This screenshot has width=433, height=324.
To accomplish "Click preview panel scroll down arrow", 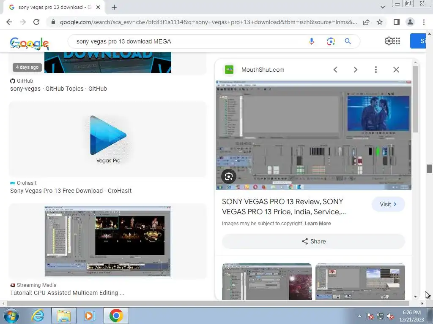I will [x=415, y=297].
